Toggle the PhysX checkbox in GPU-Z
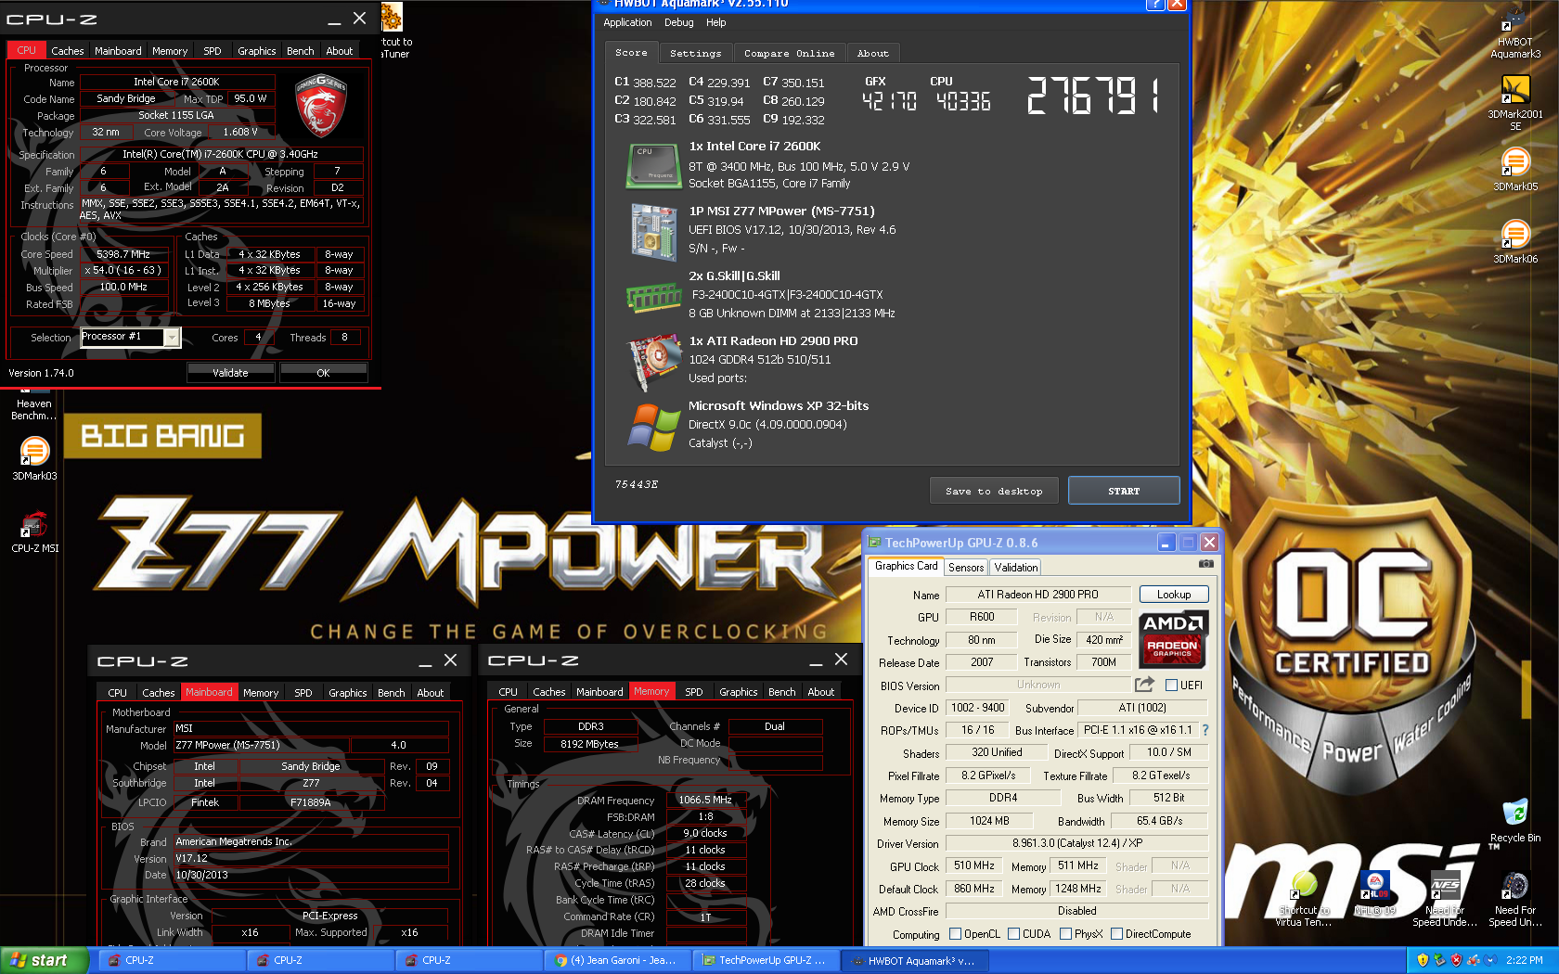The height and width of the screenshot is (974, 1559). tap(1066, 934)
